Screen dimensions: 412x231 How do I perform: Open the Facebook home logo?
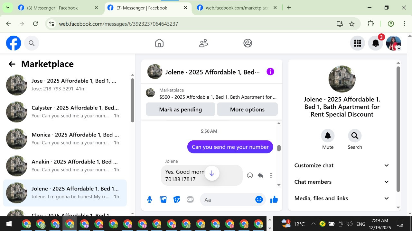pyautogui.click(x=14, y=43)
